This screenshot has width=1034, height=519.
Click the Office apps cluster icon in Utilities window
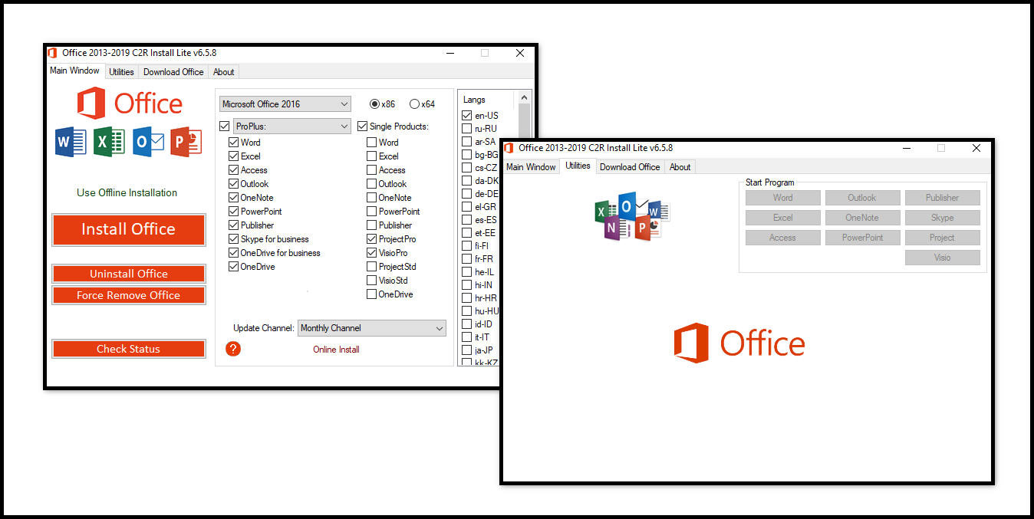(x=633, y=215)
